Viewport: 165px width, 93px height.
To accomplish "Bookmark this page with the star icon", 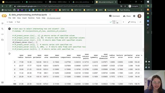I will 125,6.
